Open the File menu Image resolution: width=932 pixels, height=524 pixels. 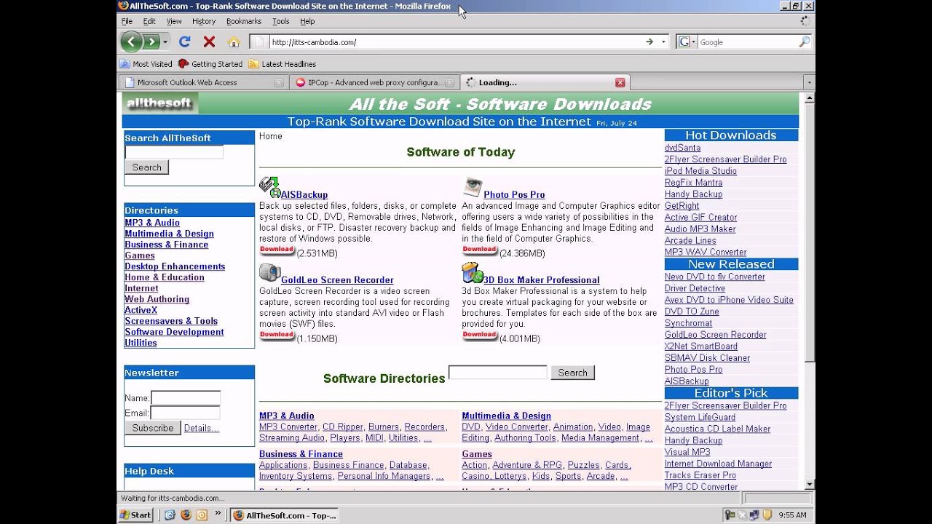coord(127,21)
